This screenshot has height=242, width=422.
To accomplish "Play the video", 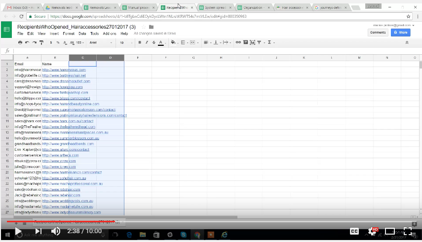I will point(18,231).
